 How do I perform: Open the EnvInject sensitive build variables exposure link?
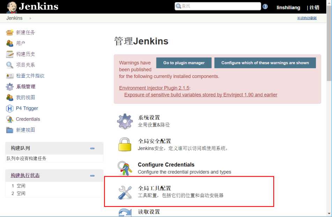click(201, 95)
